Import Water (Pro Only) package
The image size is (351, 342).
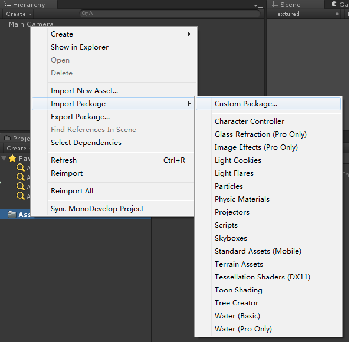pyautogui.click(x=268, y=329)
